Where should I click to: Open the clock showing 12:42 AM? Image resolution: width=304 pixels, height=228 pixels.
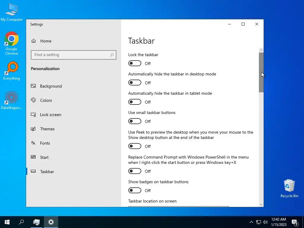[278, 222]
